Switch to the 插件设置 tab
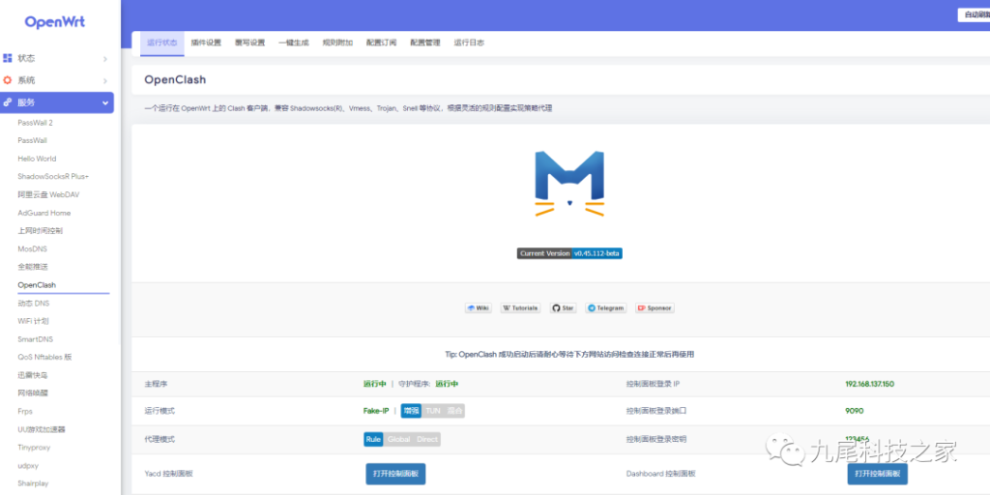This screenshot has height=495, width=990. 206,43
